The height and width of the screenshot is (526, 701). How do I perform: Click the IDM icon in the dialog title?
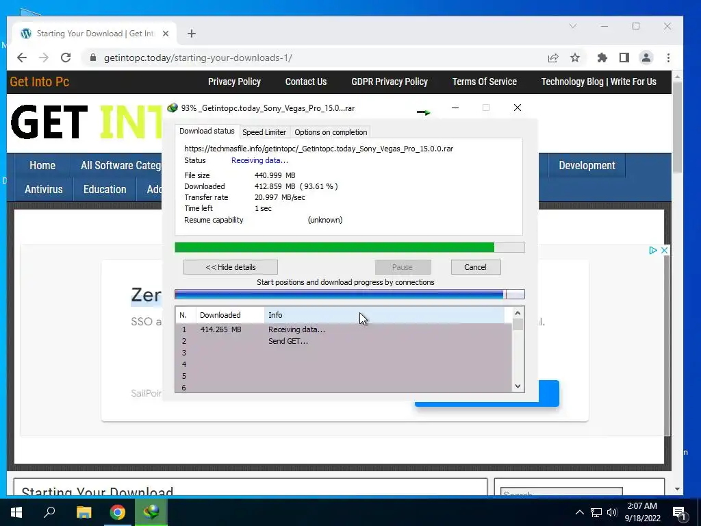[172, 108]
